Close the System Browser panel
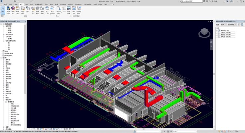The image size is (245, 133). 243,22
